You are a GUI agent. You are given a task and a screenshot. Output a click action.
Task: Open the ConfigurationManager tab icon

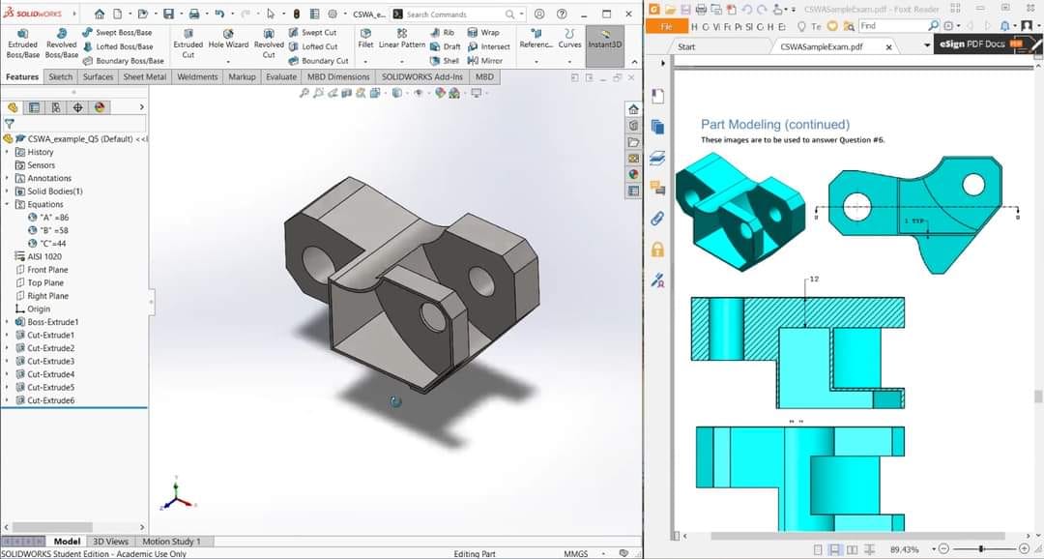55,107
